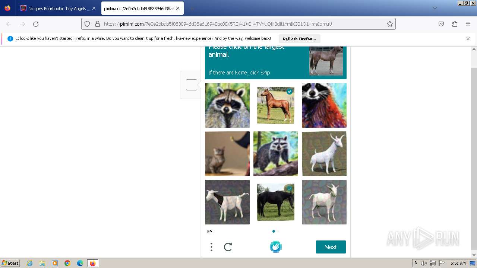
Task: Select the blurry cat image tile
Action: point(227,154)
